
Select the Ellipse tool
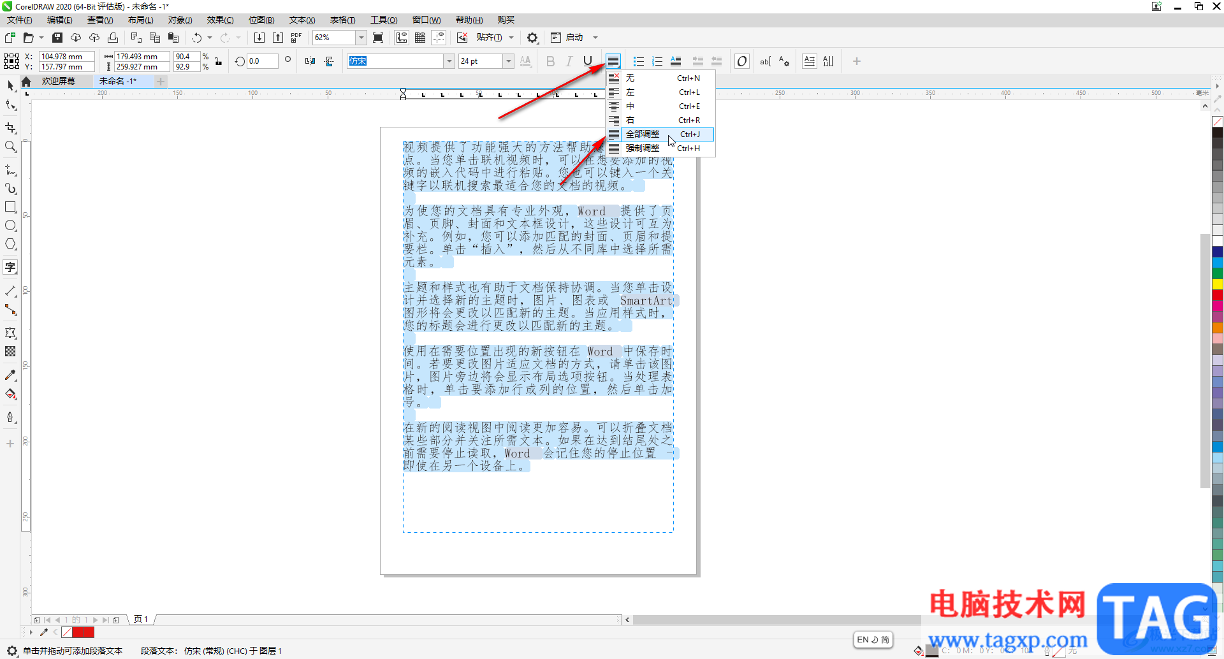pyautogui.click(x=10, y=226)
